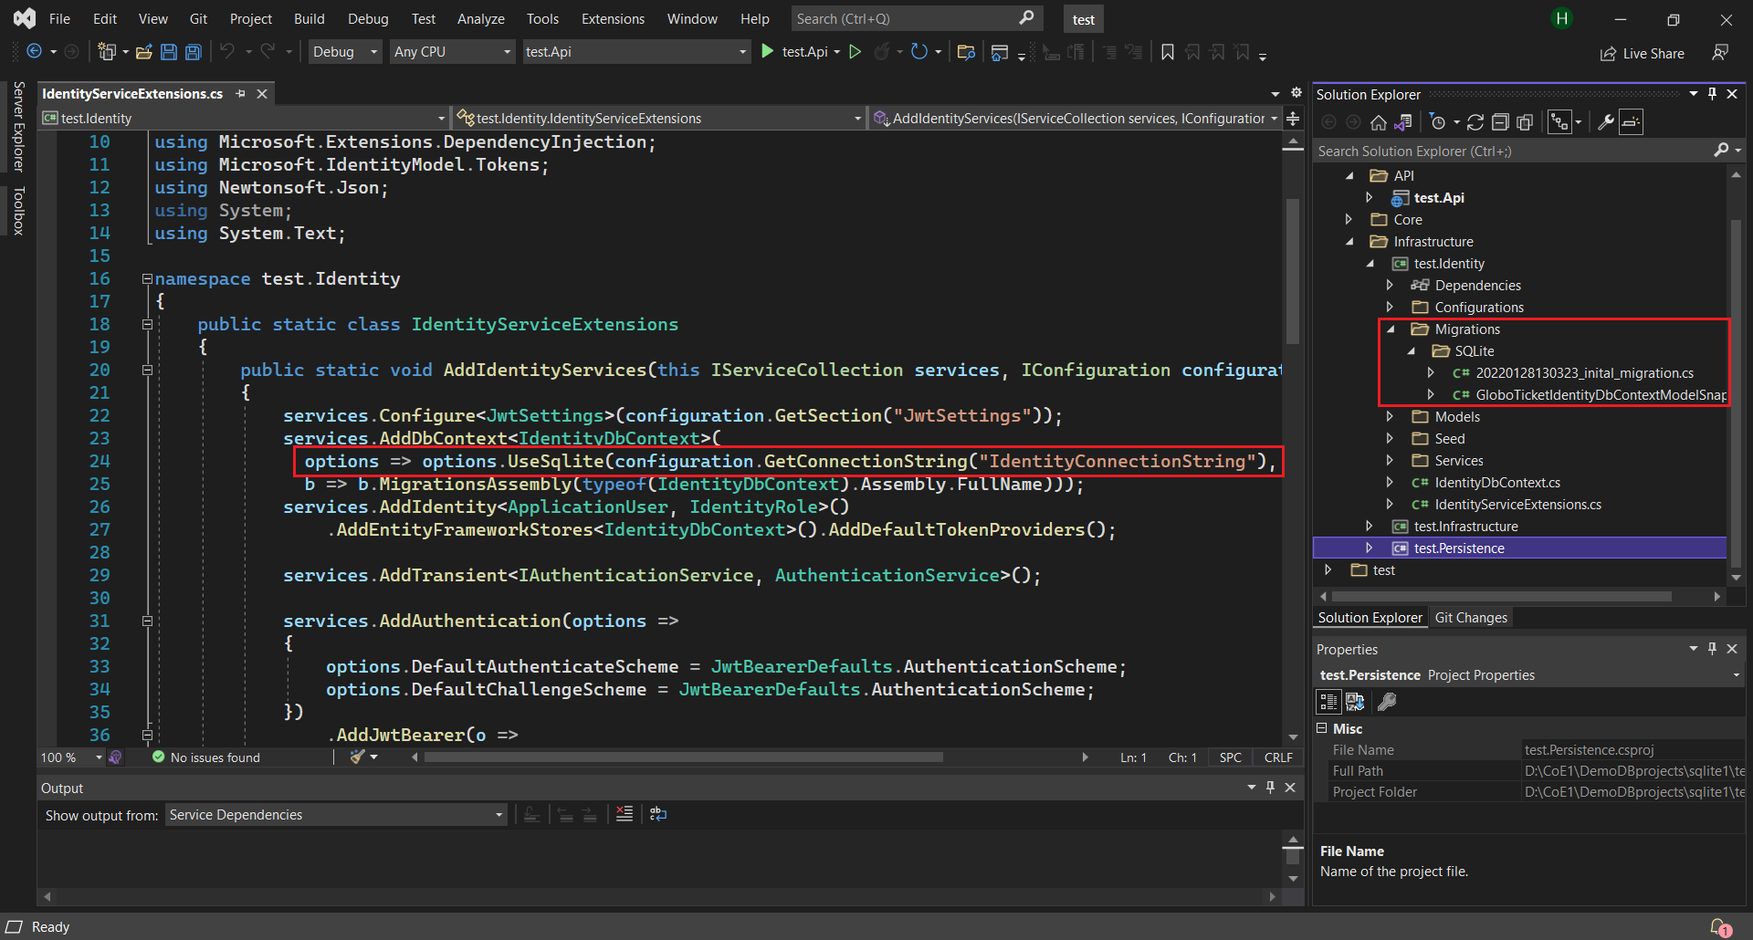Click Property Pages wrench in Properties panel

click(x=1387, y=702)
